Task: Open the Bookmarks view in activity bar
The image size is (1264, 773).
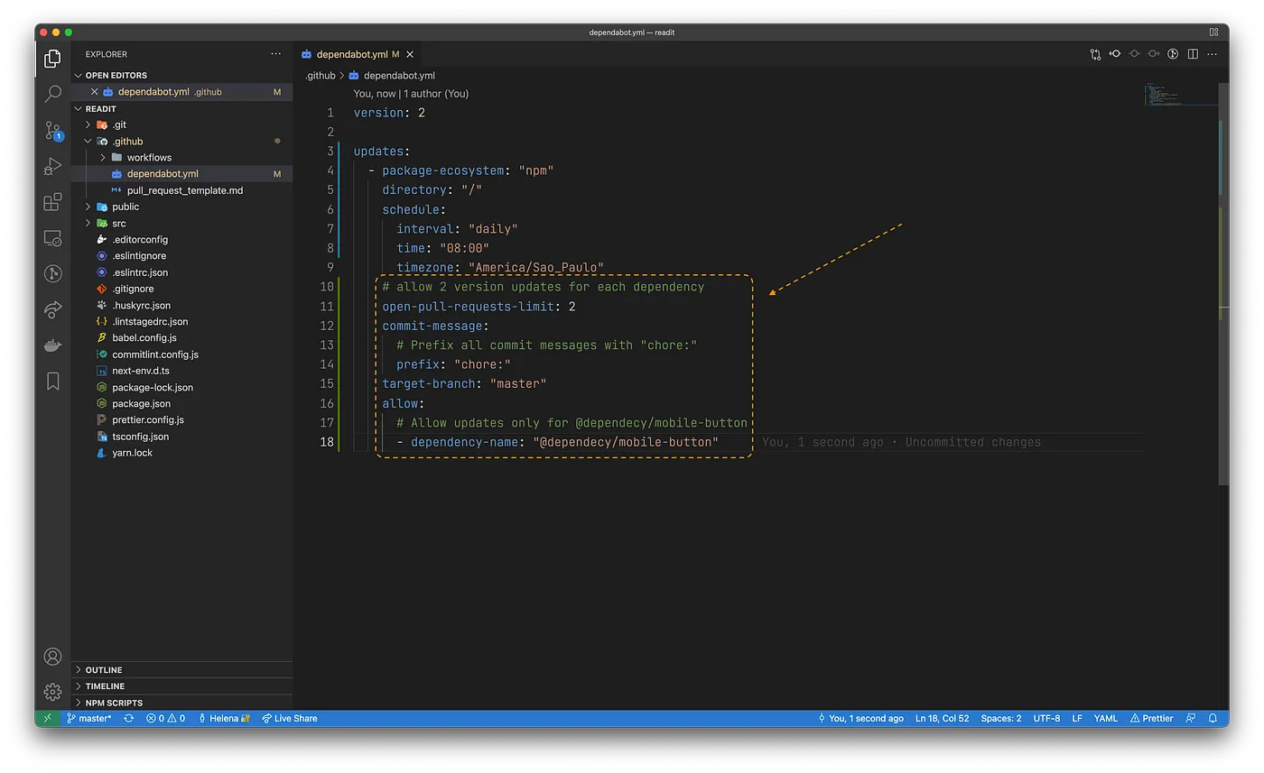Action: click(52, 382)
